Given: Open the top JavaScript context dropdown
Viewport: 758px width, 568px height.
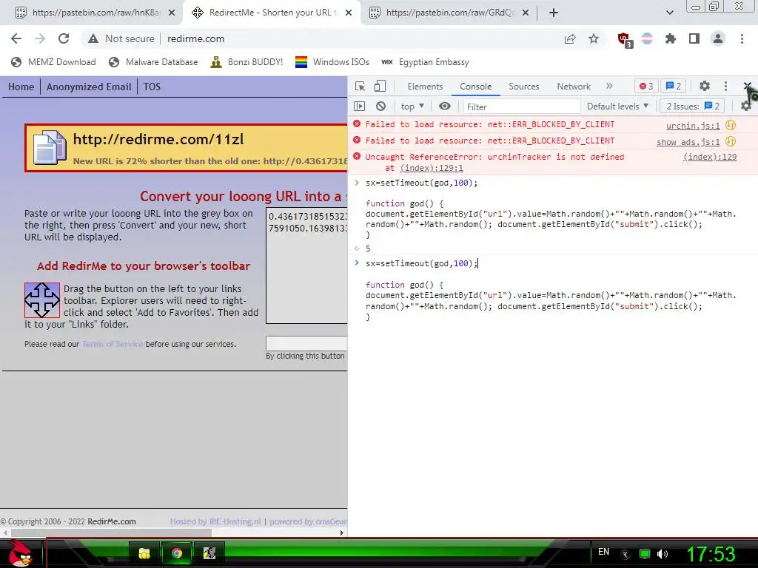Looking at the screenshot, I should tap(412, 106).
